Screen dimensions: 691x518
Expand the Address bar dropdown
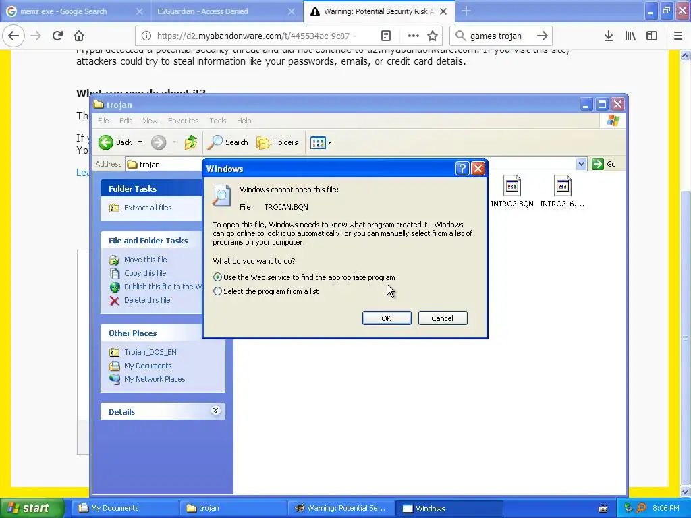pos(581,164)
